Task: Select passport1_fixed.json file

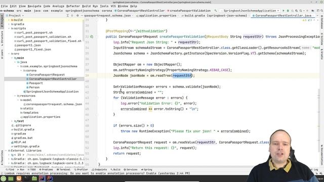Action: pyautogui.click(x=34, y=50)
